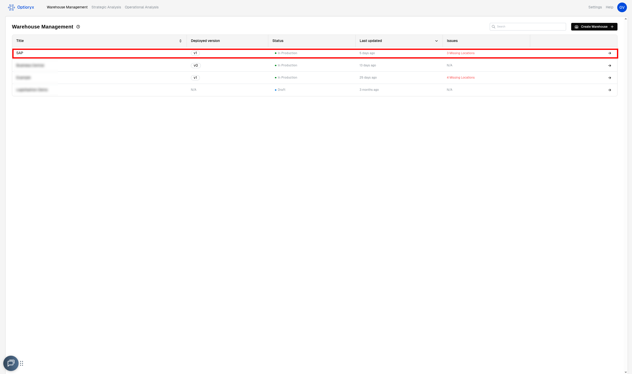Click the drag handle dots beside chat

tap(22, 363)
